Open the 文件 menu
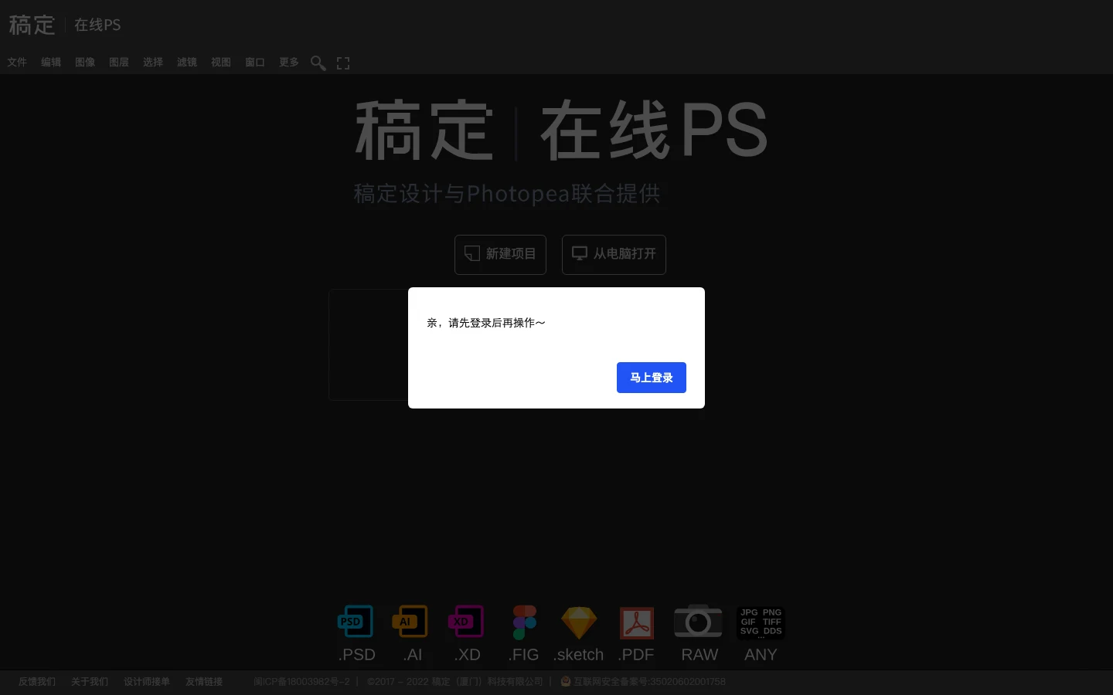 click(17, 63)
